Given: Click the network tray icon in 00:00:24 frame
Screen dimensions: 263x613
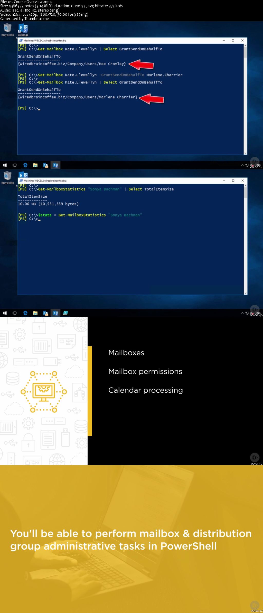Looking at the screenshot, I should click(x=247, y=165).
